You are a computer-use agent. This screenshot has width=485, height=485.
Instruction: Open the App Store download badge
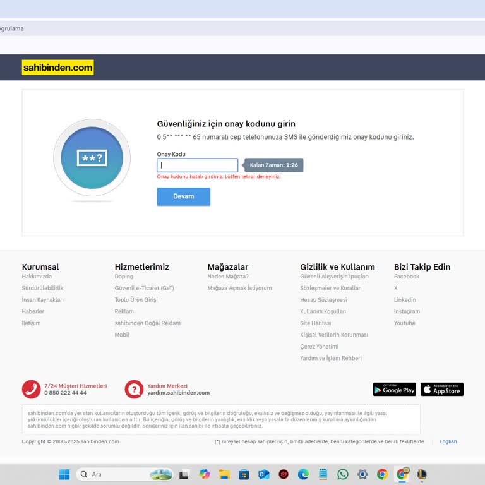442,390
